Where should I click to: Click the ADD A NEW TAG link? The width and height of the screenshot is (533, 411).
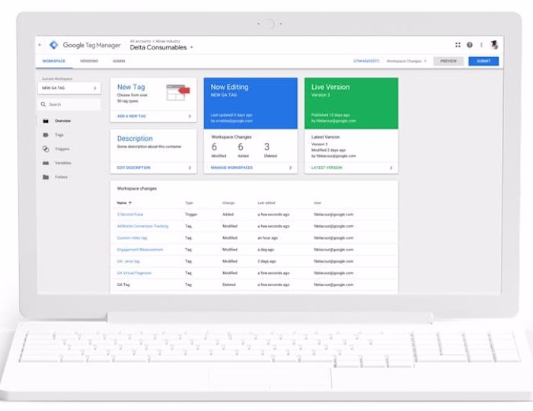click(x=131, y=116)
